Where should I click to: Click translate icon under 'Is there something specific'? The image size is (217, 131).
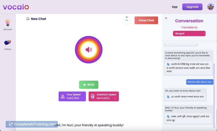[x=168, y=64]
